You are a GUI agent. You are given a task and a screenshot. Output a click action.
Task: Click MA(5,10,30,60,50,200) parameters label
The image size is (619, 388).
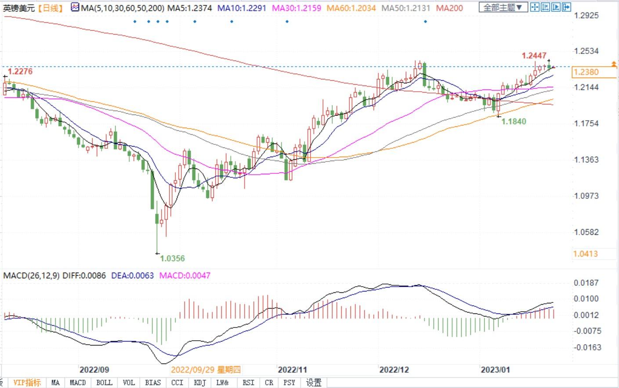pos(123,8)
